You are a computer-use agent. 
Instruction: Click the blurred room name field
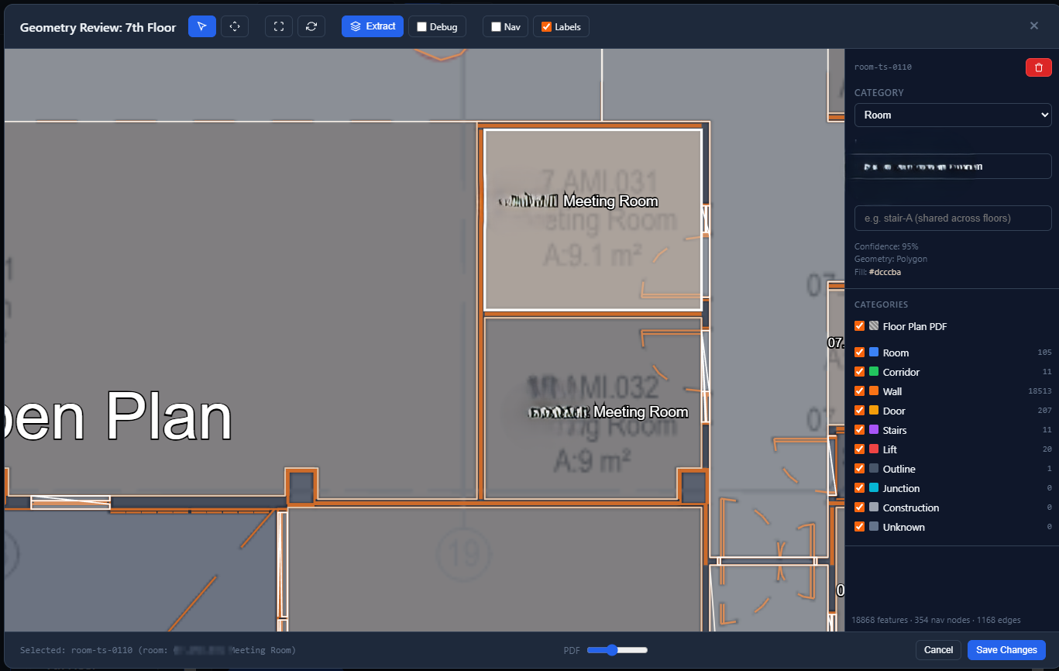click(952, 167)
